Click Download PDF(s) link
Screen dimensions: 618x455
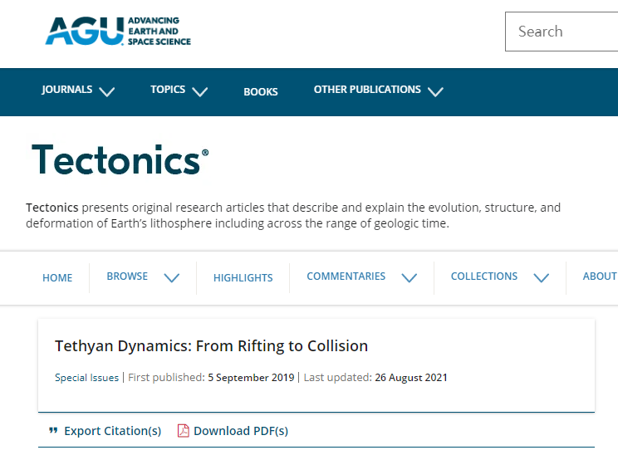coord(241,431)
